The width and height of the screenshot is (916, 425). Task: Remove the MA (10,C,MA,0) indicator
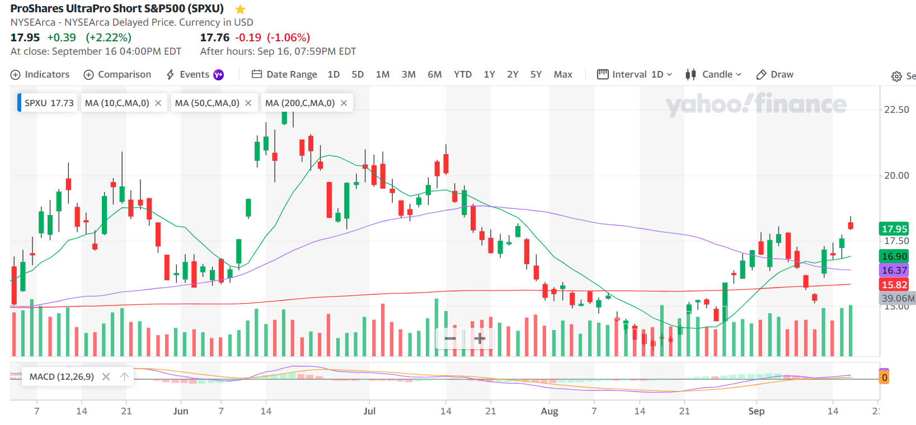click(158, 103)
